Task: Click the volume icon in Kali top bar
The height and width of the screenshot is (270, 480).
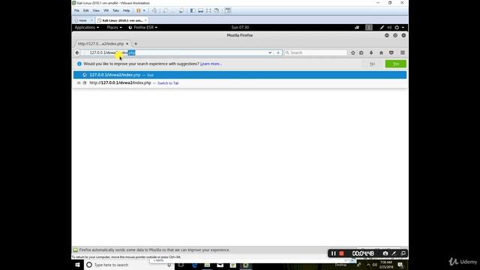Action: point(389,27)
